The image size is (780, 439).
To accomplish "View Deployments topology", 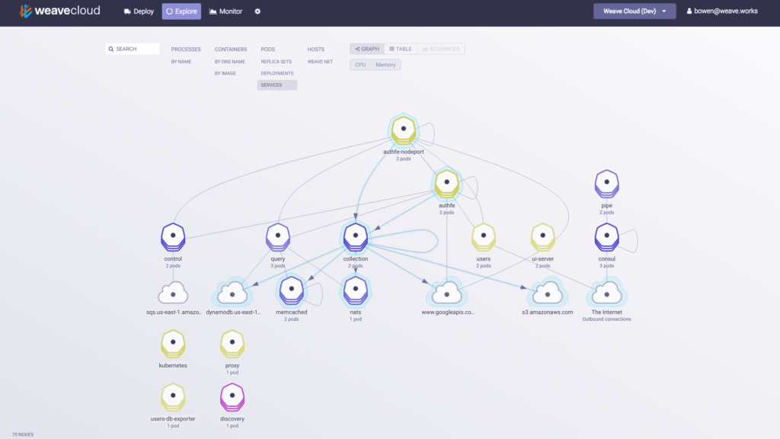I will point(277,73).
